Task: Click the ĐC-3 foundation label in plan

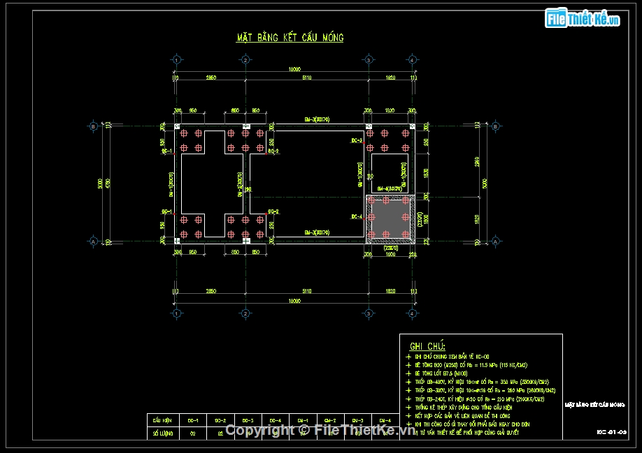Action: click(x=357, y=140)
